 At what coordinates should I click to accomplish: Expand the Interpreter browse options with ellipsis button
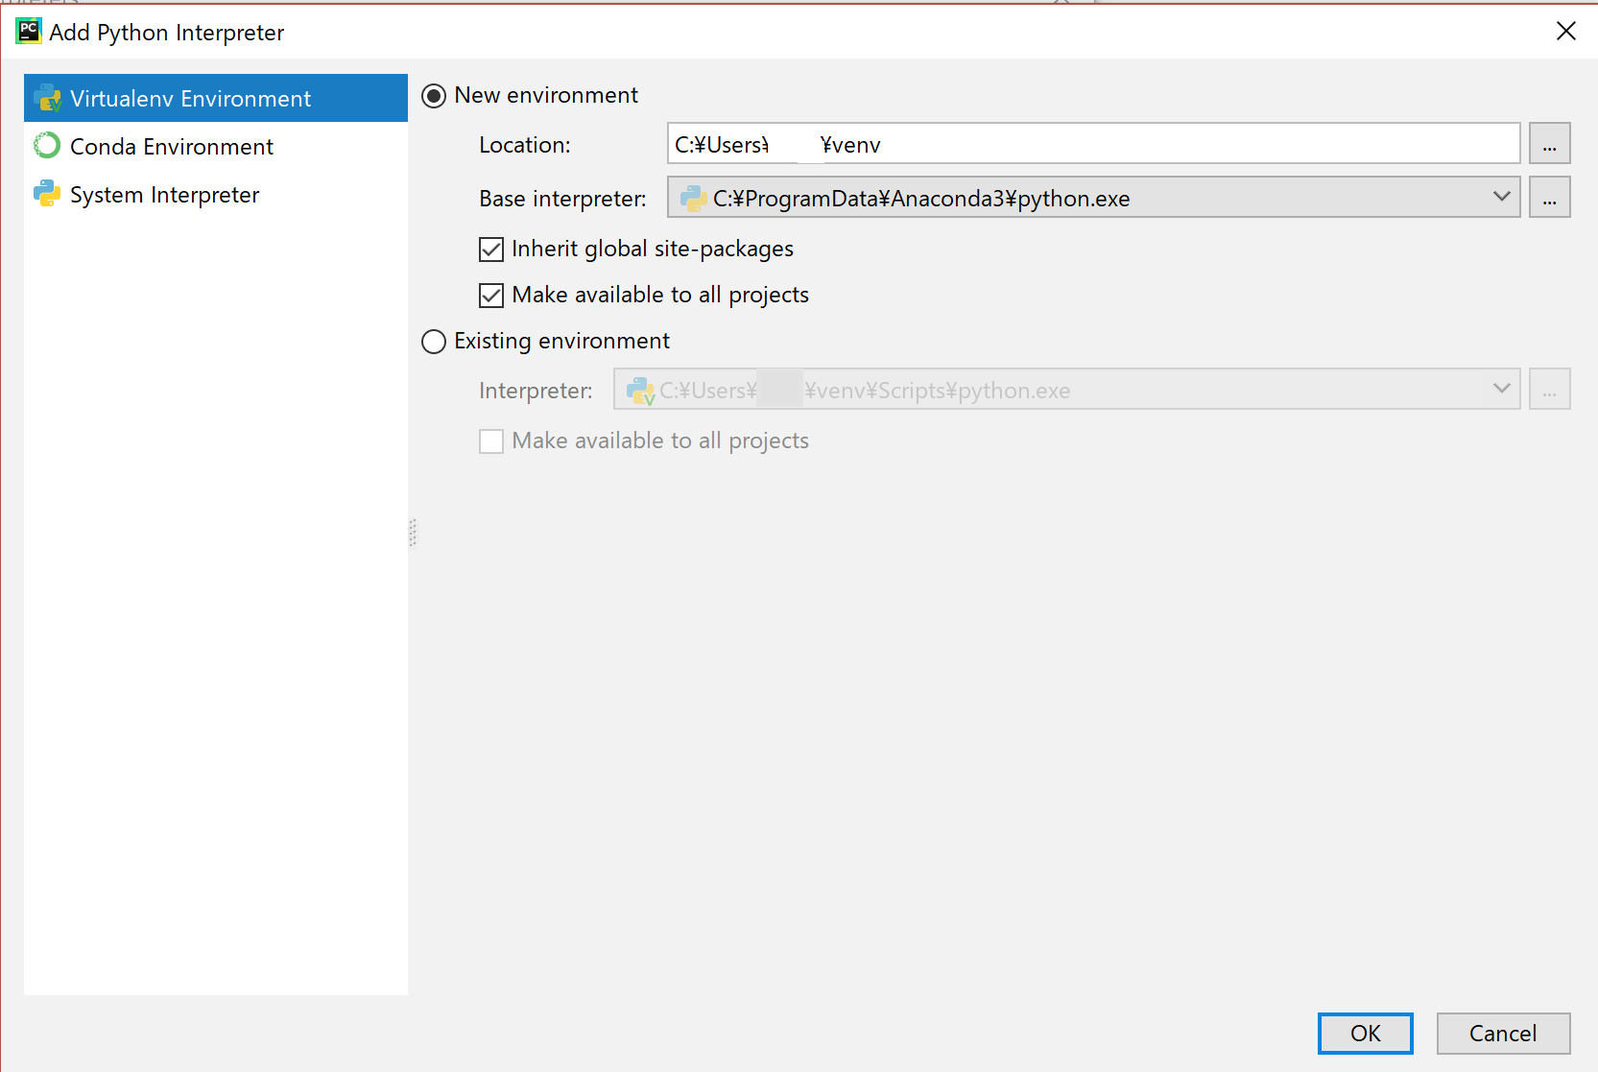click(x=1549, y=389)
